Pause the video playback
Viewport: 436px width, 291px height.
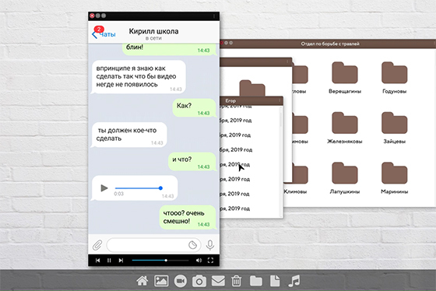pyautogui.click(x=109, y=261)
